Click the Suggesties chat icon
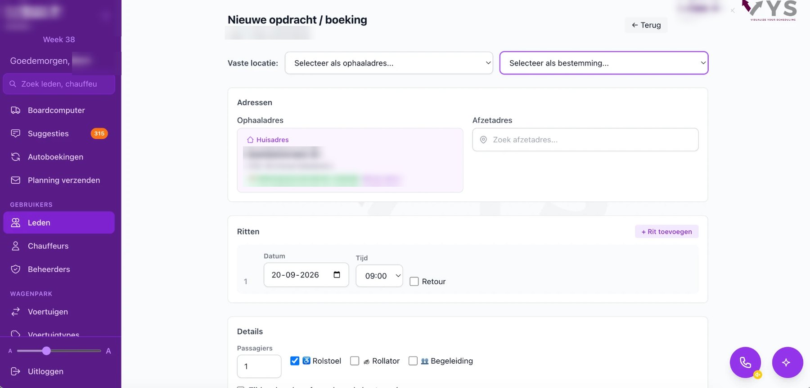Image resolution: width=810 pixels, height=388 pixels. 16,134
